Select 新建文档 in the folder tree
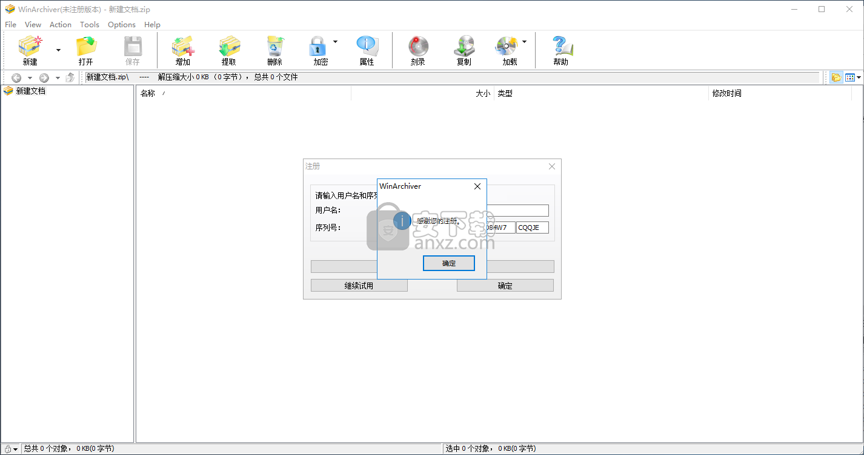This screenshot has width=864, height=455. tap(30, 91)
